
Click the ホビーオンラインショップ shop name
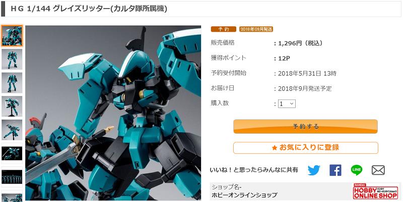pos(244,195)
